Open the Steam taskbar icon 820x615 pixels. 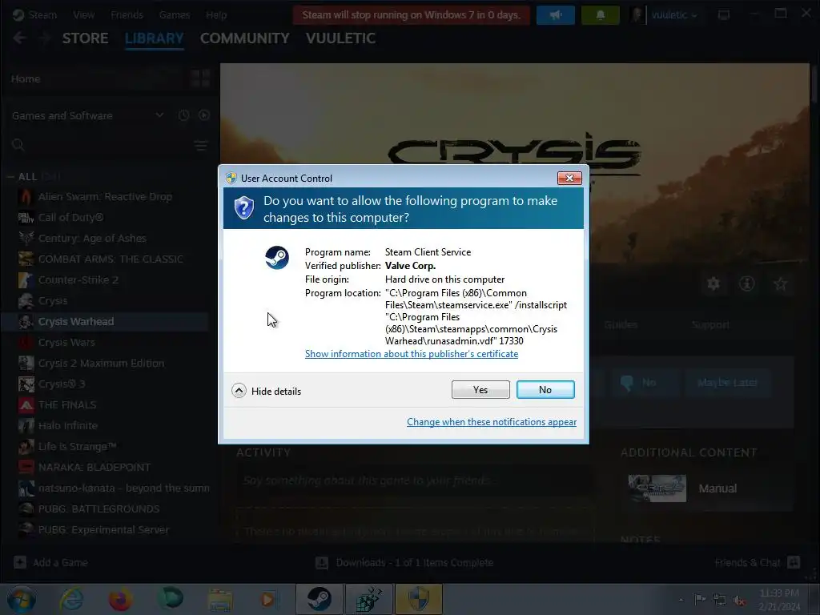click(x=320, y=599)
